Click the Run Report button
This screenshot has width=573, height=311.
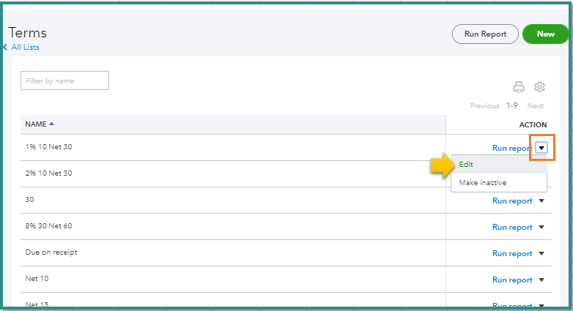(485, 34)
